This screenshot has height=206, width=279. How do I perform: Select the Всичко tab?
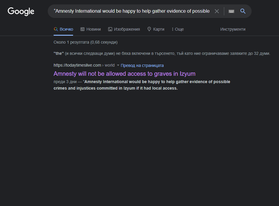point(63,29)
